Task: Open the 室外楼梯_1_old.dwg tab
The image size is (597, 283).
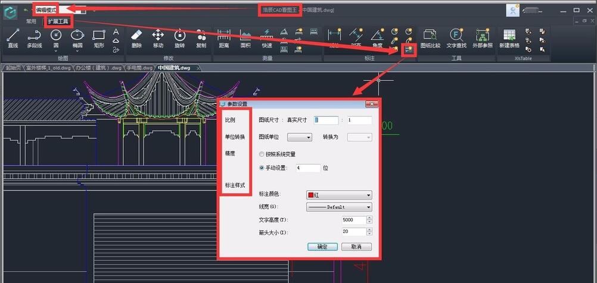Action: click(48, 68)
